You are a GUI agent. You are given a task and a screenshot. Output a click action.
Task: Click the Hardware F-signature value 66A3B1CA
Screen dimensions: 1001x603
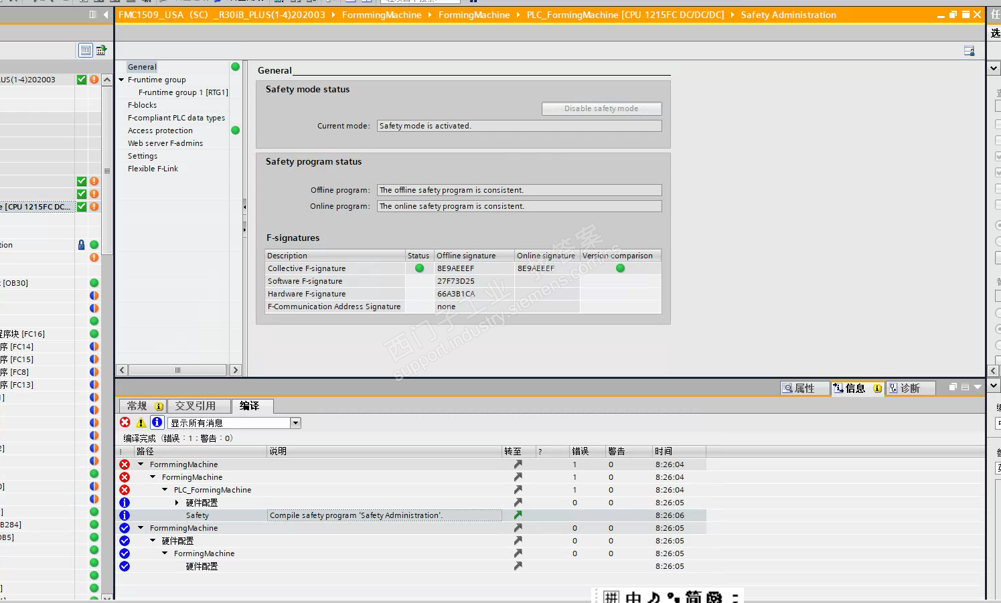(456, 294)
